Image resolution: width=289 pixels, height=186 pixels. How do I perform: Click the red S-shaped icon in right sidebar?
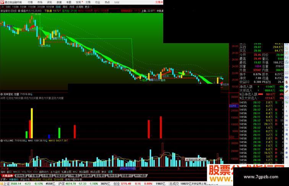point(287,82)
